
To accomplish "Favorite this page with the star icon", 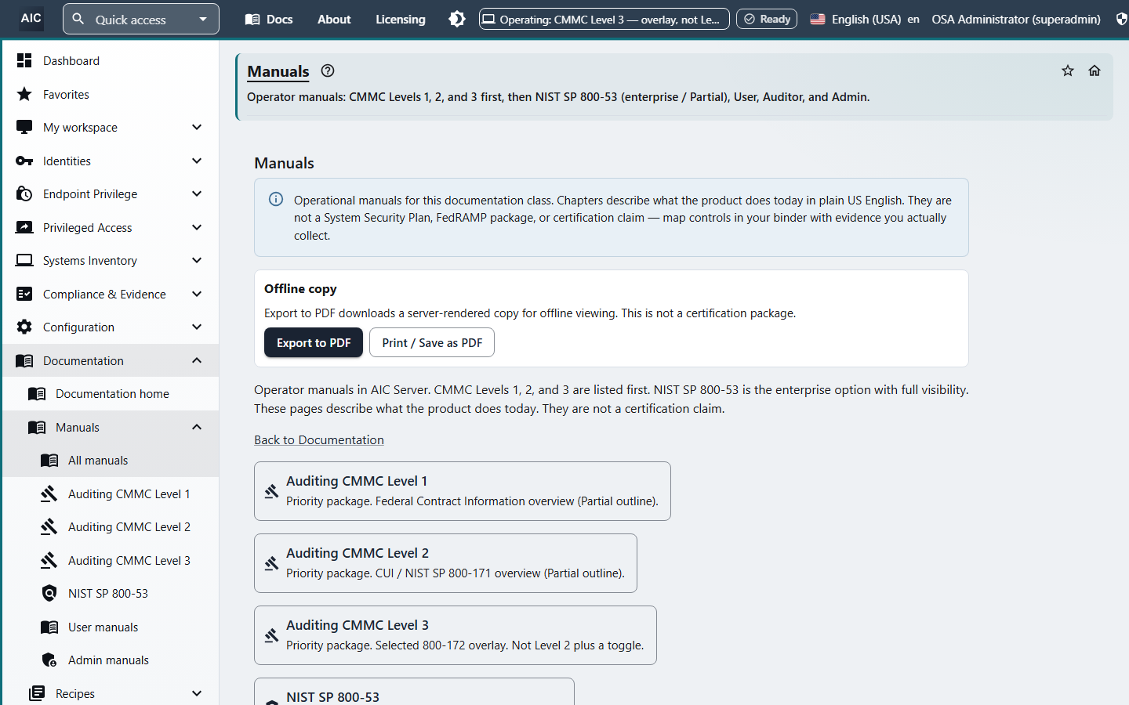I will [x=1068, y=70].
